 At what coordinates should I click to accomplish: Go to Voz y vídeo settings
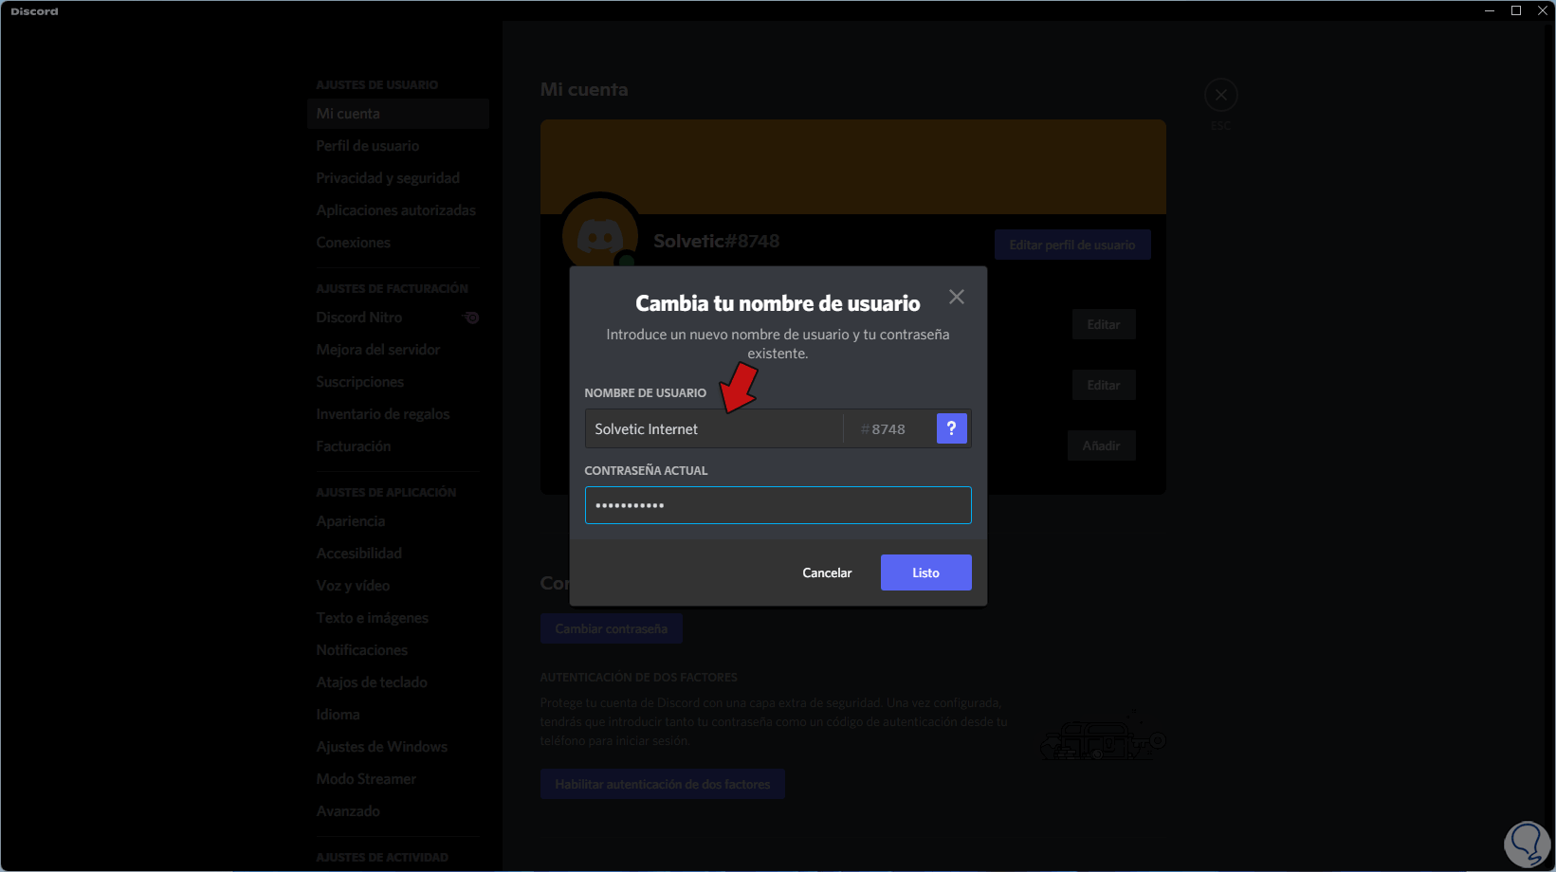click(398, 586)
